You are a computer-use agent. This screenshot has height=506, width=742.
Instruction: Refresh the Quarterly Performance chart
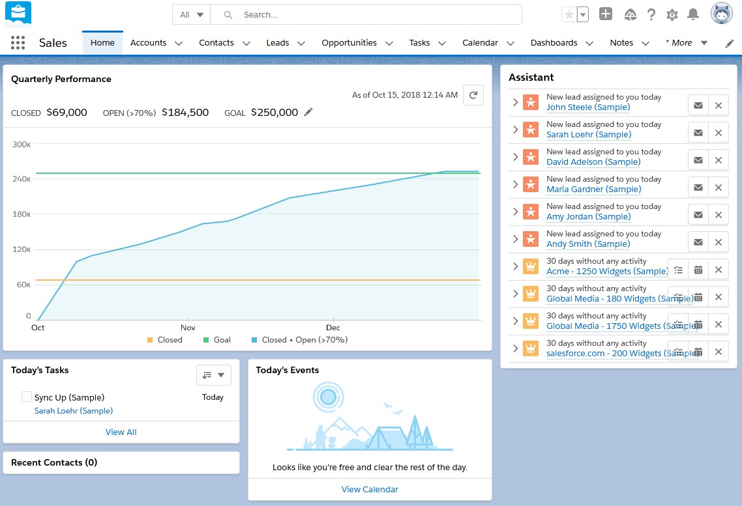(x=473, y=94)
